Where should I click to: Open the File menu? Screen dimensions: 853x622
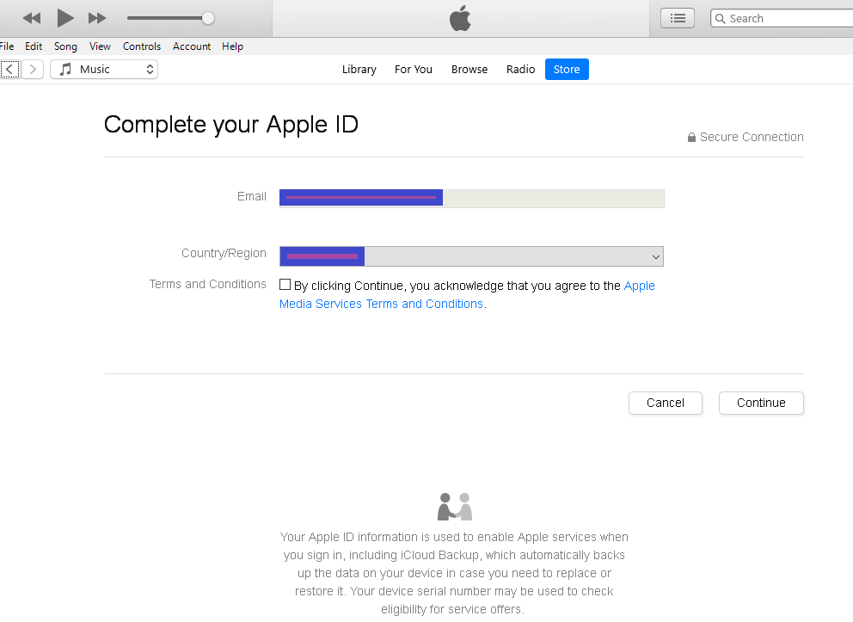click(x=7, y=46)
